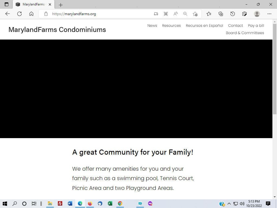Click the scrollbar up arrow
This screenshot has width=277, height=208.
pos(275,22)
